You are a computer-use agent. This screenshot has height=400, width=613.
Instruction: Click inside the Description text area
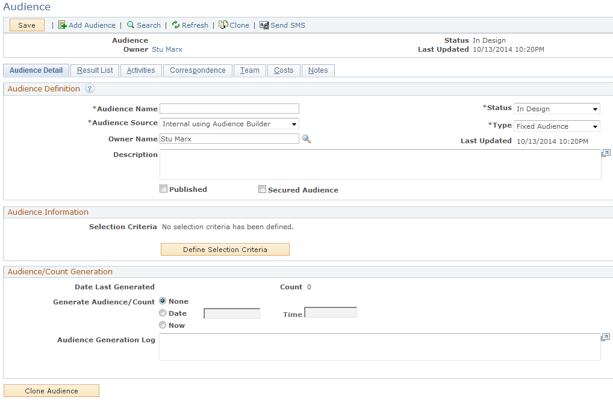[x=381, y=164]
